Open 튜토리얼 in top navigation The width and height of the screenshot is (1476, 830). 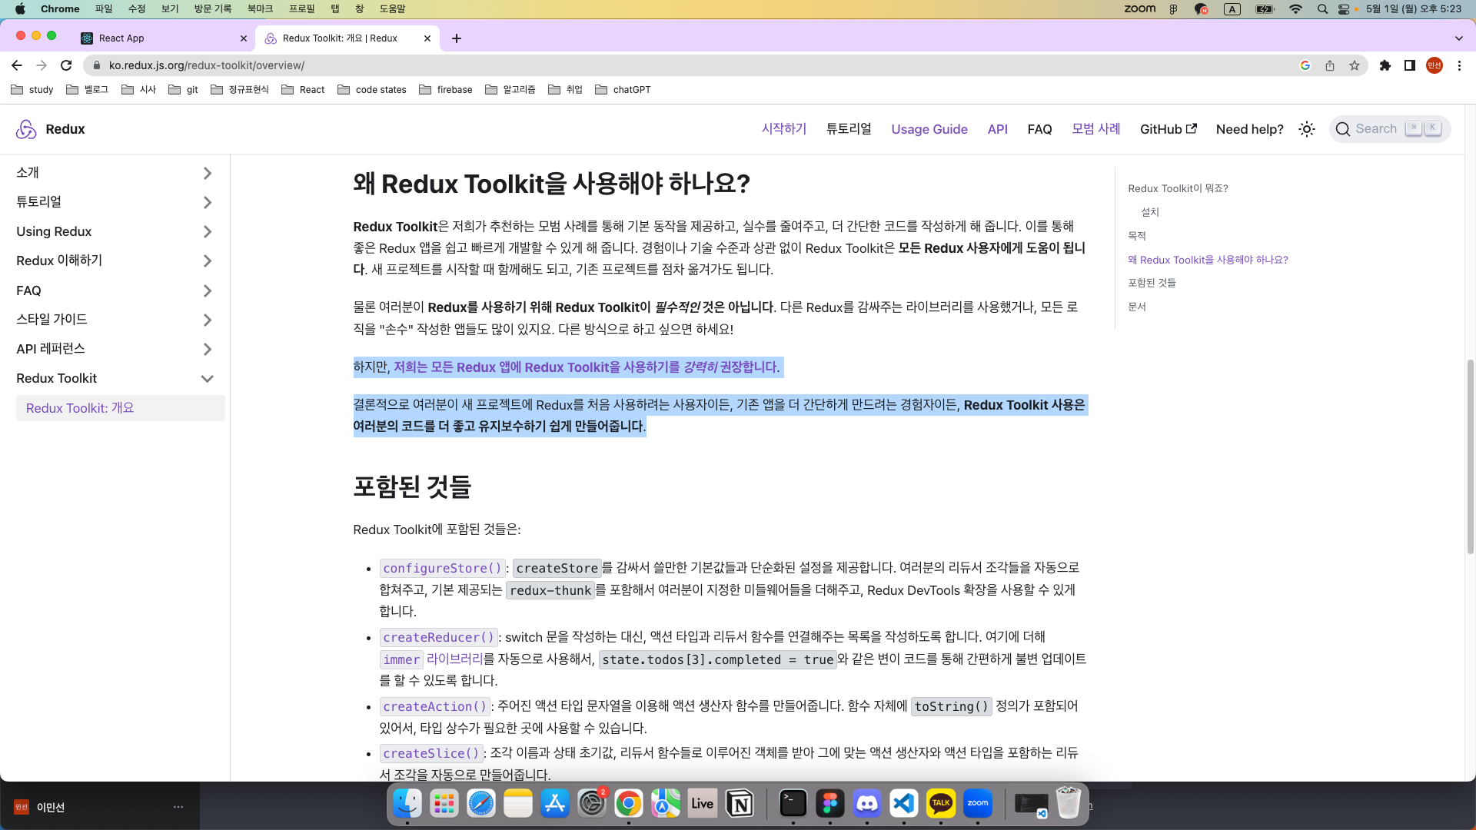[849, 129]
